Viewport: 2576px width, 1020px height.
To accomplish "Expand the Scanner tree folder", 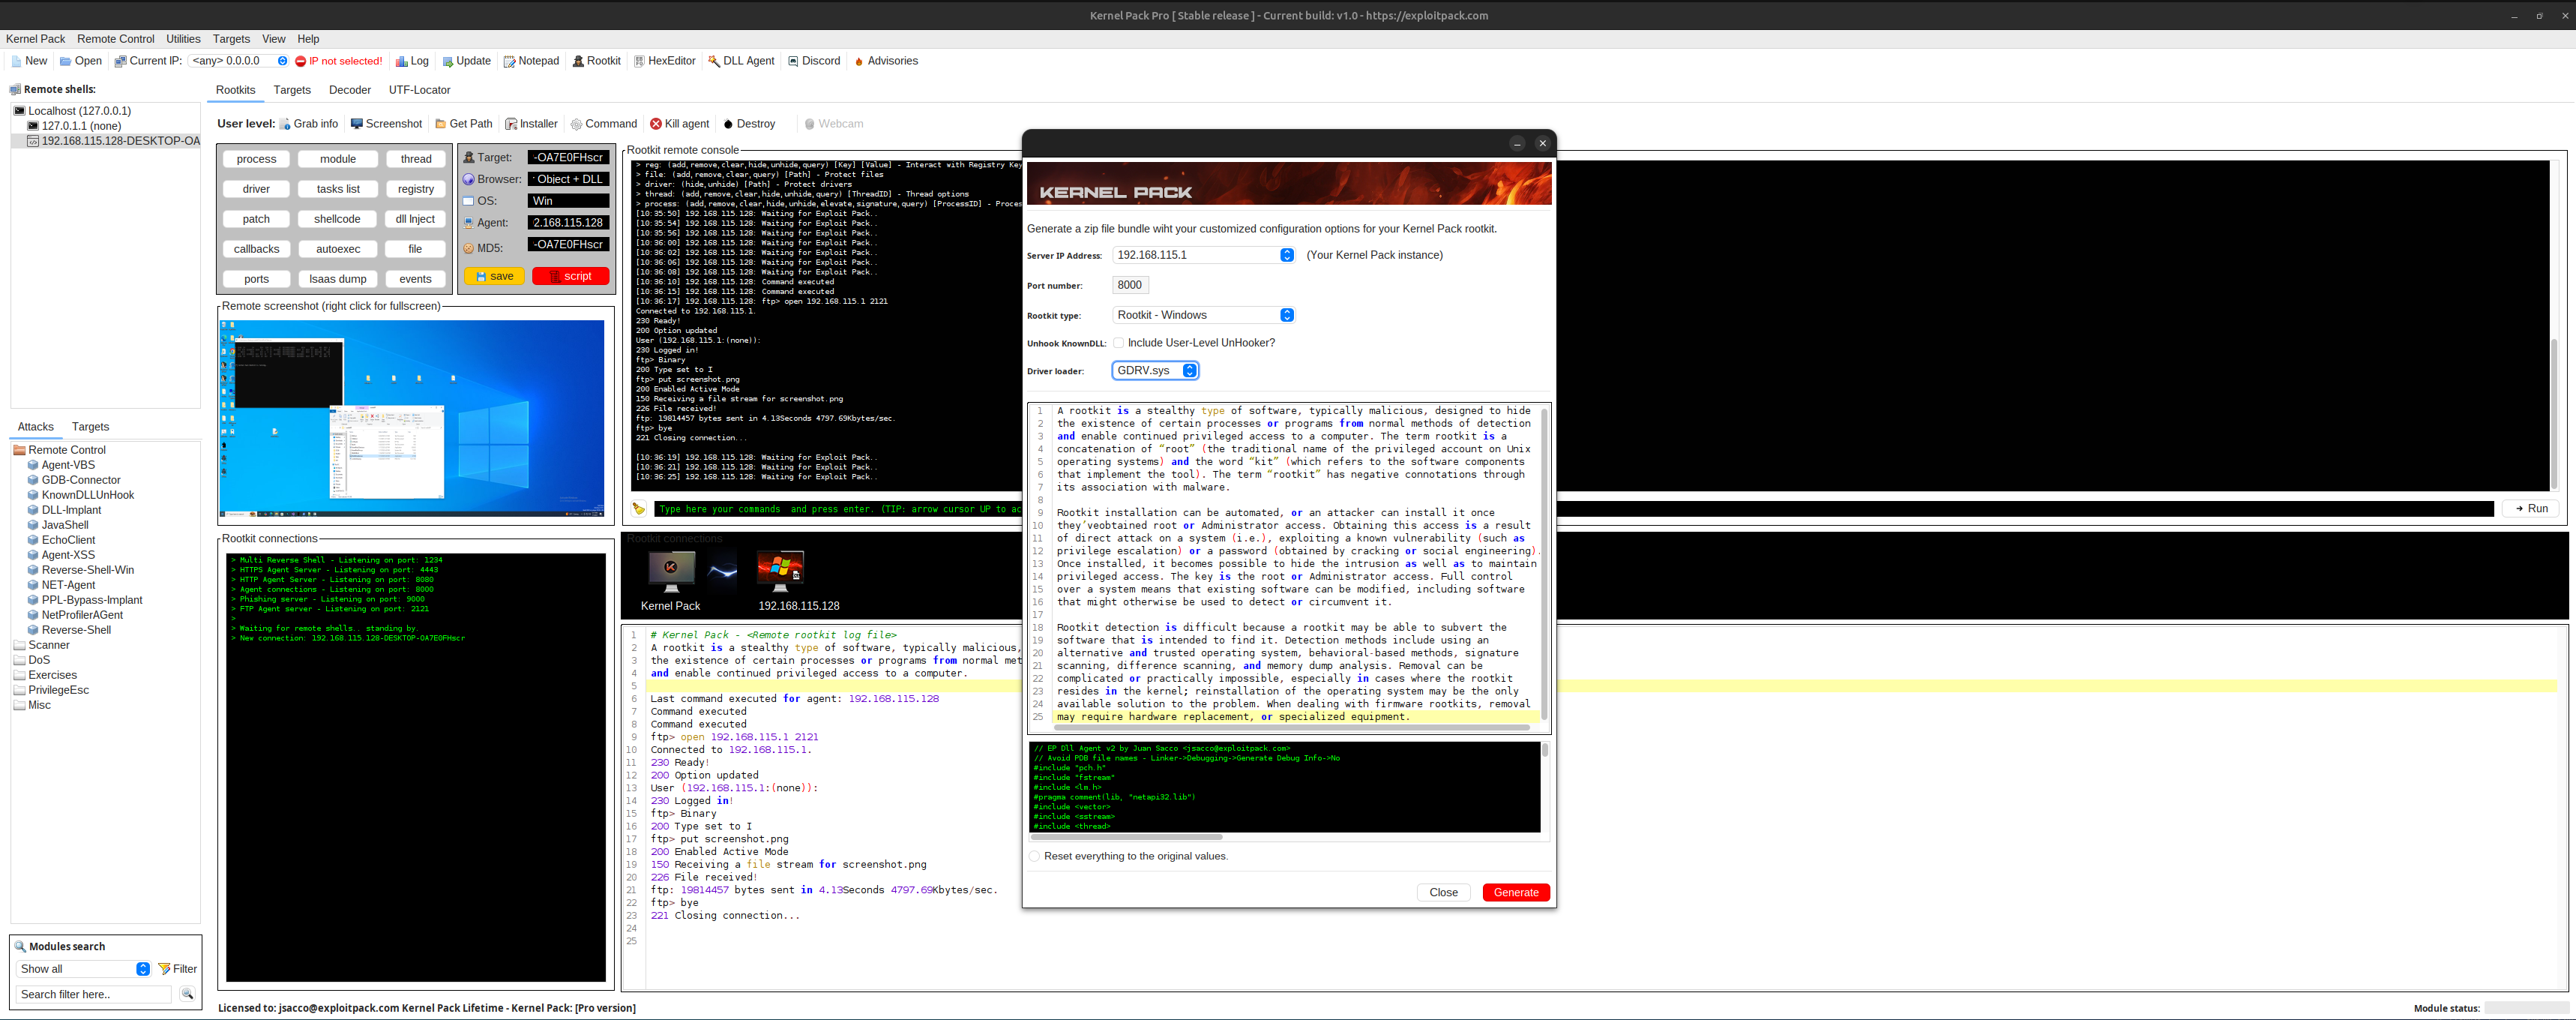I will (19, 645).
